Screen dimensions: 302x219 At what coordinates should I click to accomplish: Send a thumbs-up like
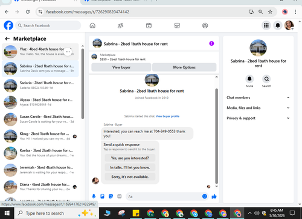tap(214, 196)
